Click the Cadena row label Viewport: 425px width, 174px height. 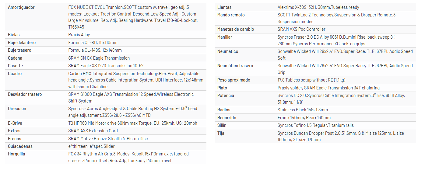15,58
